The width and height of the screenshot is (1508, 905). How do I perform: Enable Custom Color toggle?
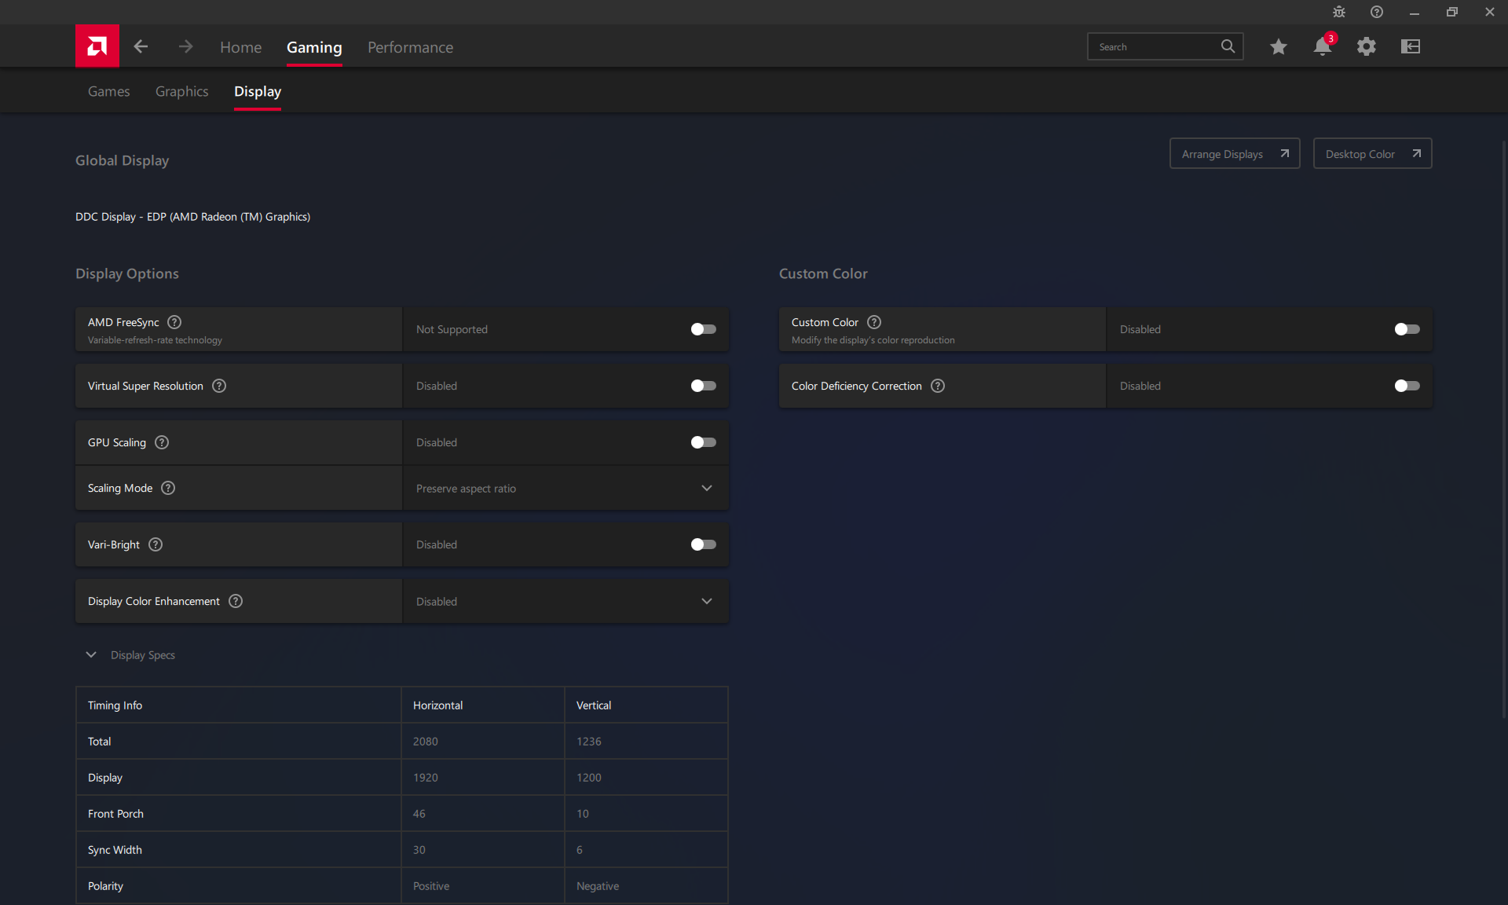coord(1407,329)
